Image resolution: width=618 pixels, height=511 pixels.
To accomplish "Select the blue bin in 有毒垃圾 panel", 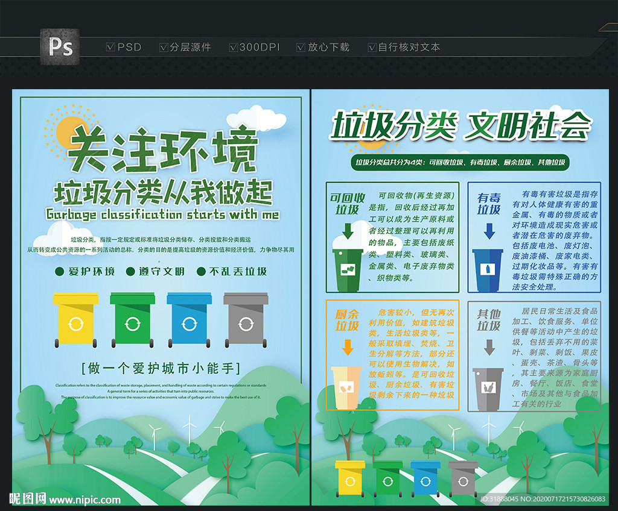I will (x=488, y=271).
